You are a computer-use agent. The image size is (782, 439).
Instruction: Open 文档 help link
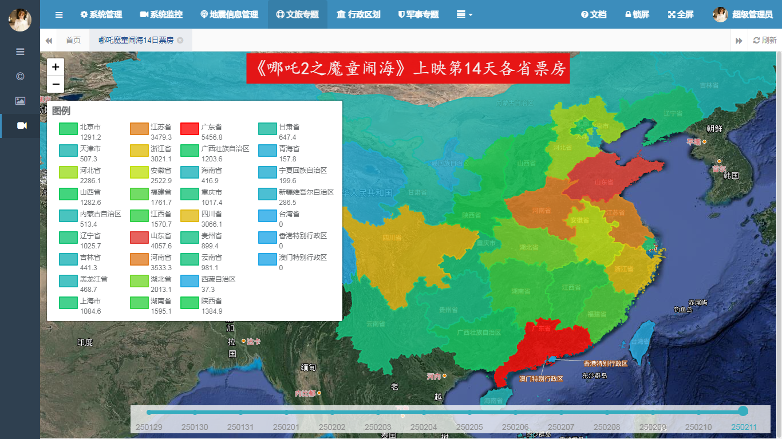tap(594, 14)
